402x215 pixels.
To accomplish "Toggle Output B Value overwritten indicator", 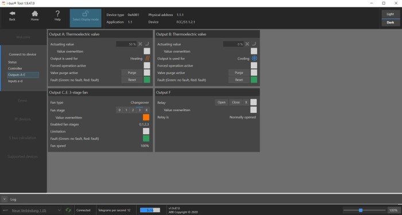I will pos(254,51).
